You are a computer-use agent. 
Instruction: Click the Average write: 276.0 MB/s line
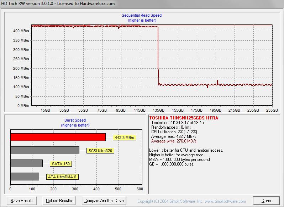[x=174, y=141]
